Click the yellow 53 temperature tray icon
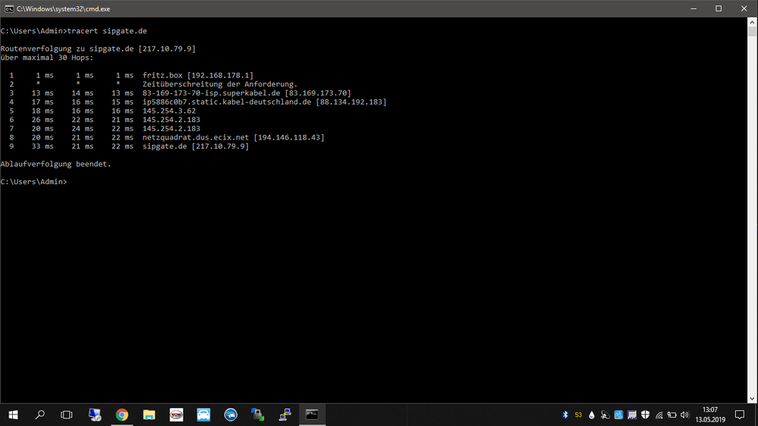 click(x=578, y=415)
